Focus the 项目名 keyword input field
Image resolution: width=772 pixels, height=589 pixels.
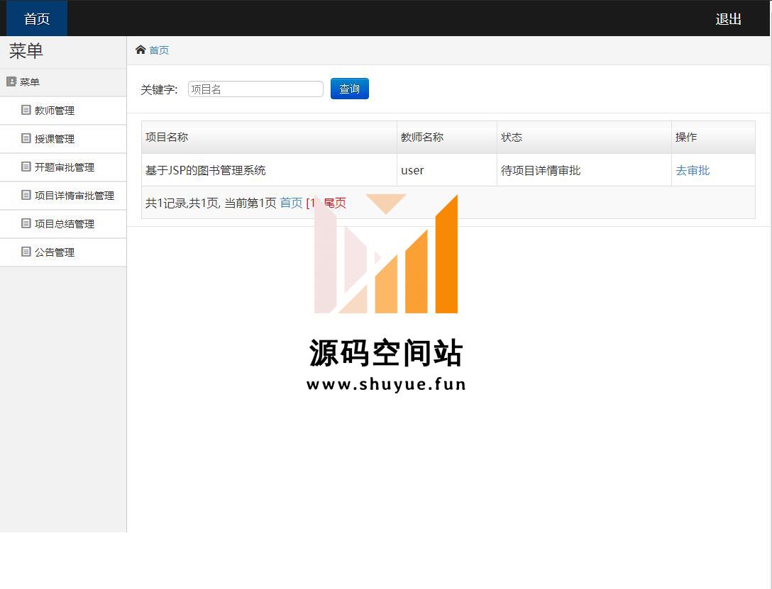[x=255, y=89]
